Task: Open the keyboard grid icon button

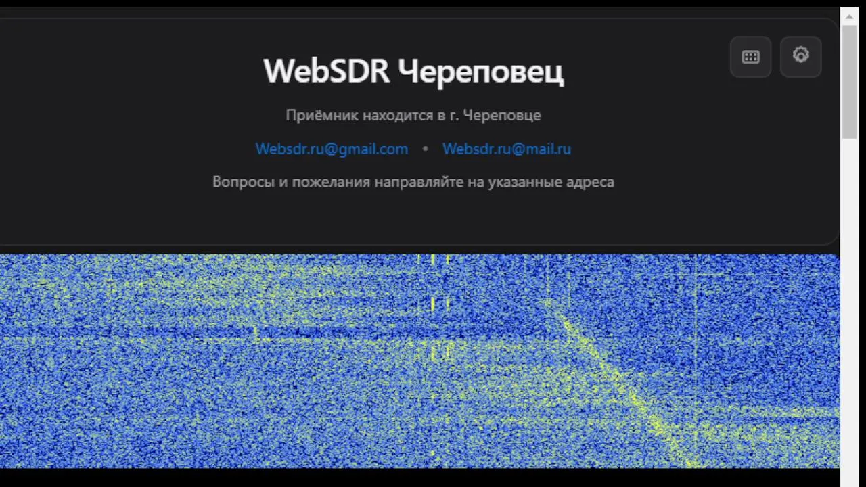Action: click(x=751, y=57)
